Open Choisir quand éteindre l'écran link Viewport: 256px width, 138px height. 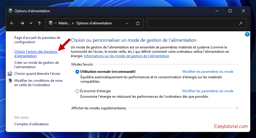click(37, 74)
